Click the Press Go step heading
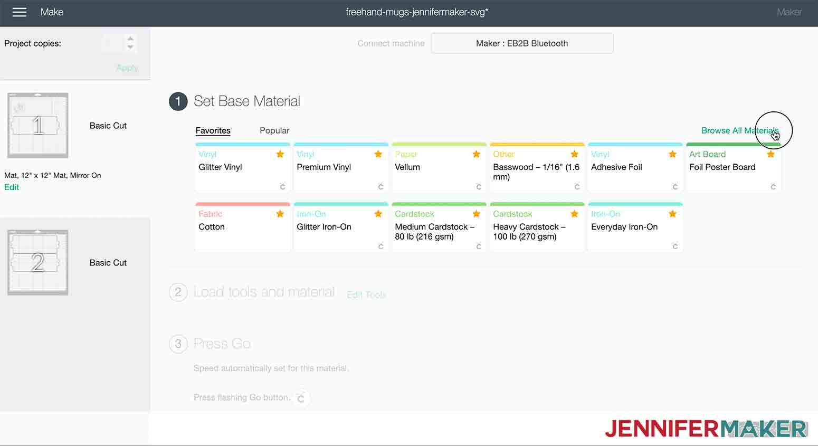 point(222,344)
